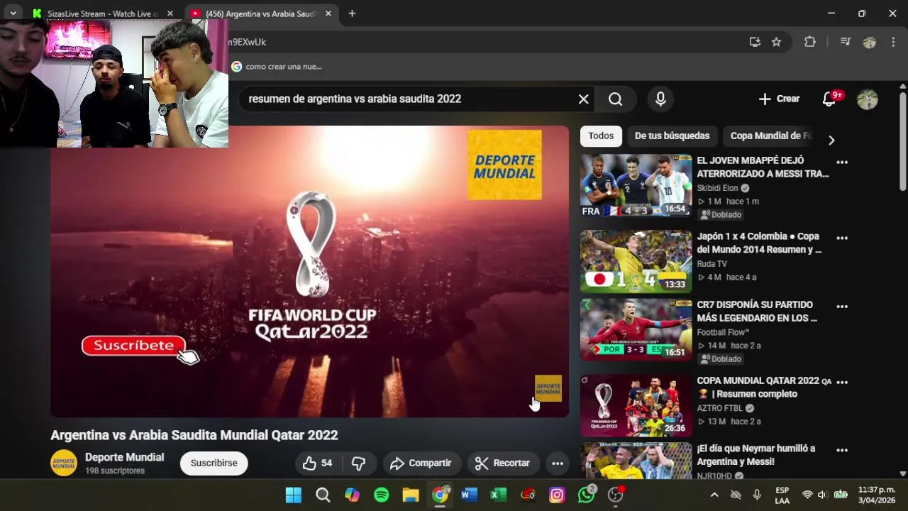Open options for CR7 video
The image size is (908, 511).
[842, 307]
